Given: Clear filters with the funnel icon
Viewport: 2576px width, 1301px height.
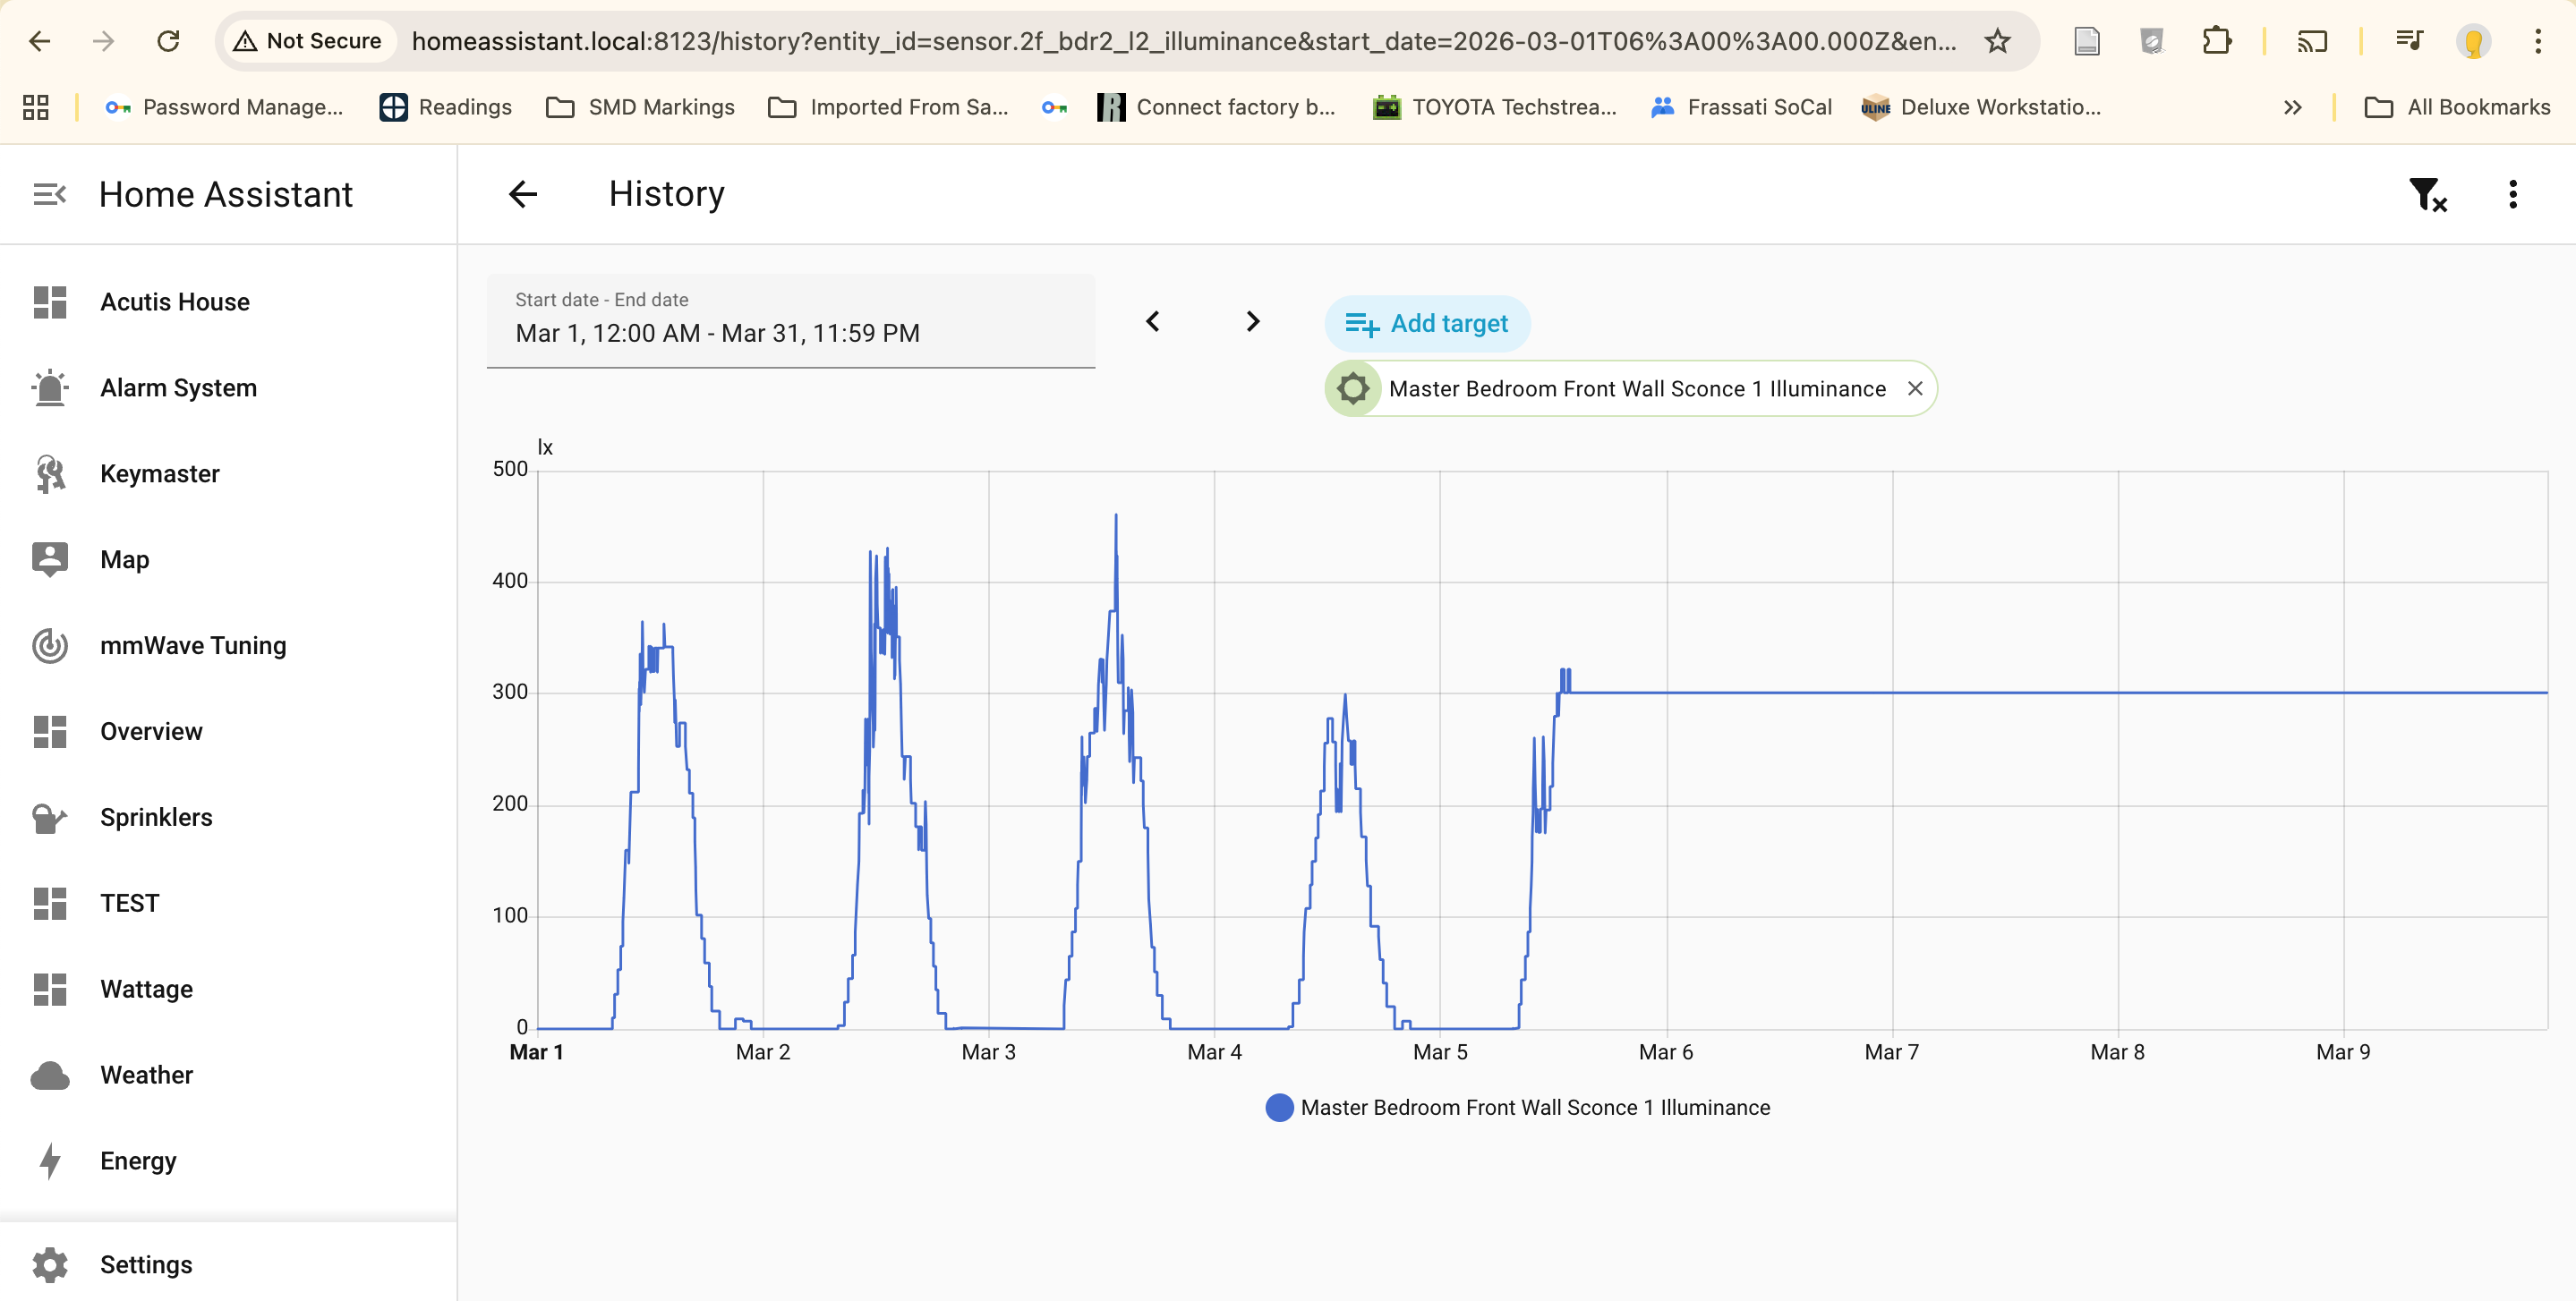Looking at the screenshot, I should pyautogui.click(x=2426, y=194).
